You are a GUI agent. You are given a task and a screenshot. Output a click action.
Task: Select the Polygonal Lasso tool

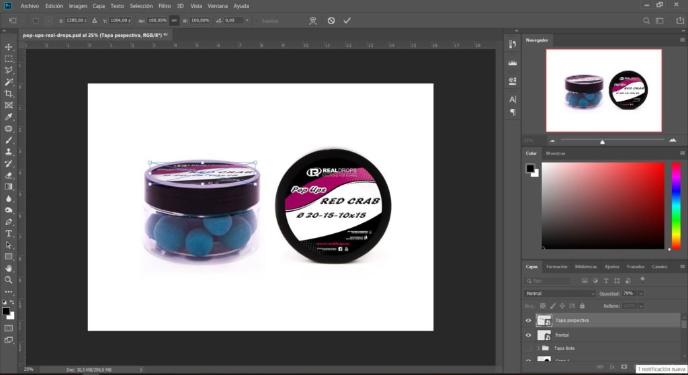point(8,71)
